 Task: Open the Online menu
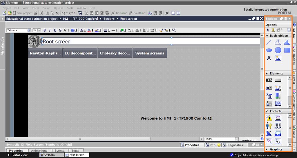click(46, 8)
